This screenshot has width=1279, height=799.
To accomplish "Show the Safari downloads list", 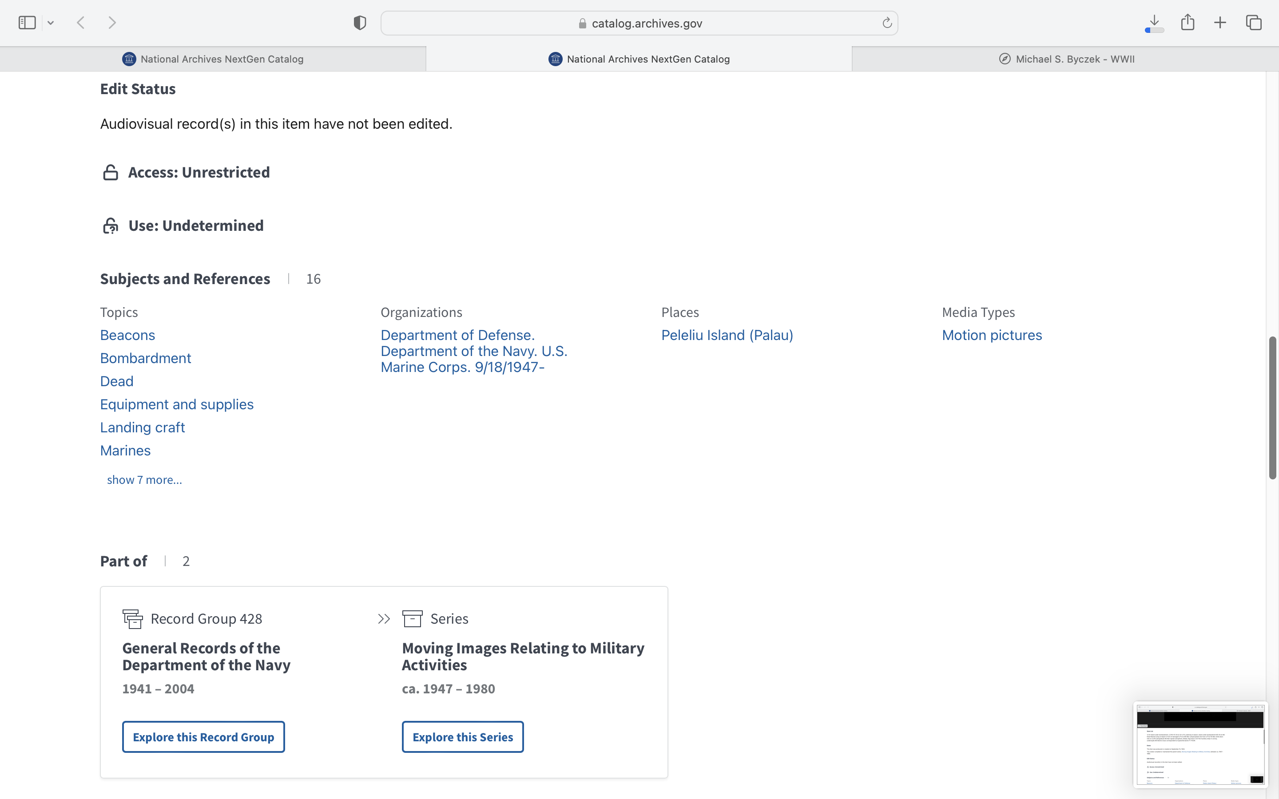I will click(x=1154, y=23).
